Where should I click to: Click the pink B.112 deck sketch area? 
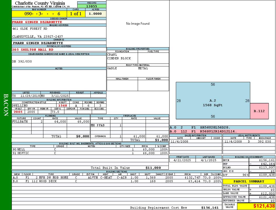259,111
